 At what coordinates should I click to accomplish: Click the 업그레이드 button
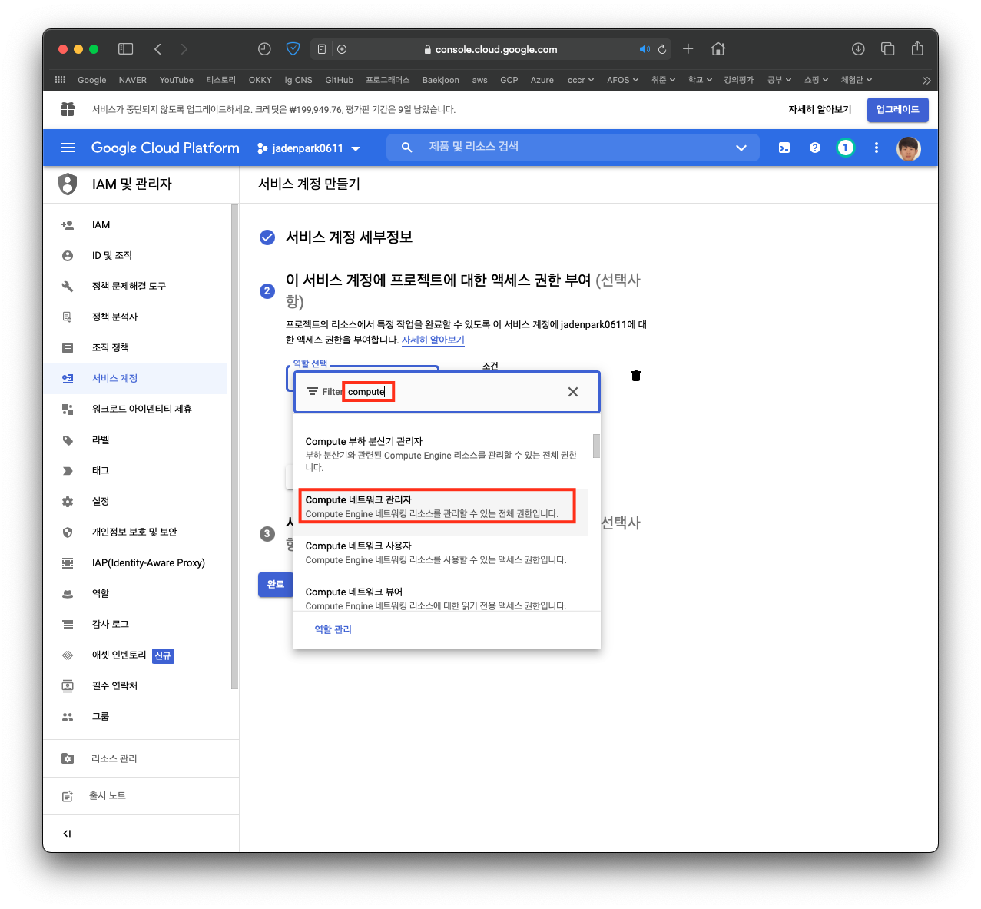pyautogui.click(x=897, y=110)
